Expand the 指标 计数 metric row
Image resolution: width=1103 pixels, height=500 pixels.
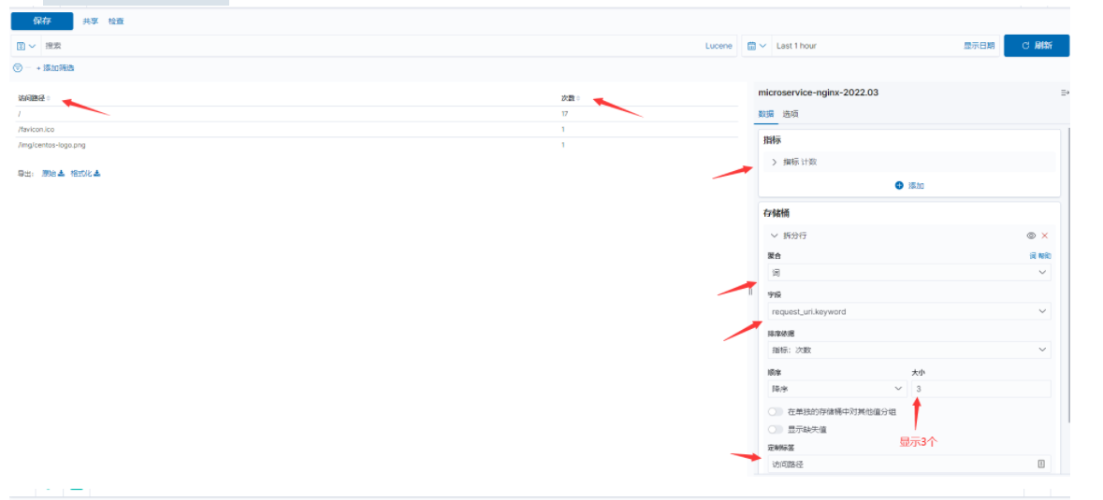908,162
